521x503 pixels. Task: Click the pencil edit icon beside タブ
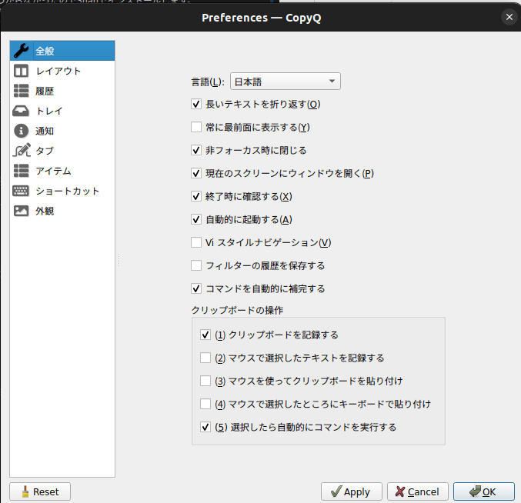click(22, 150)
